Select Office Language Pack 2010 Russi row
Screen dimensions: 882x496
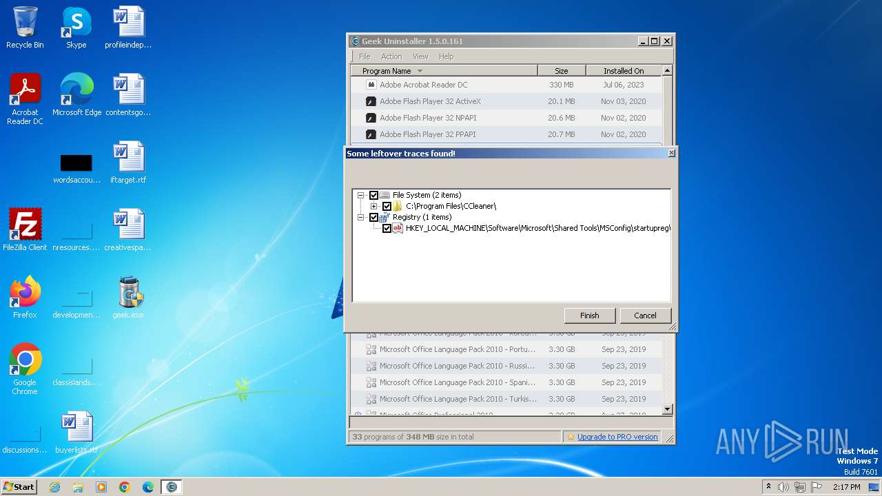(506, 366)
